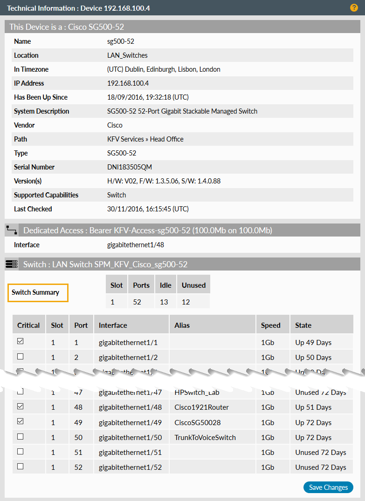Click the Dedicated Access bearer icon

[12, 230]
